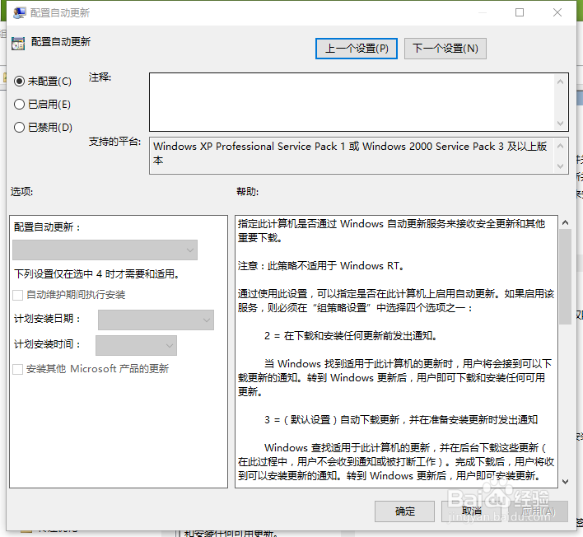Toggle 安装其他 Microsoft 产品的更新 checkbox
This screenshot has width=583, height=537.
(x=17, y=369)
